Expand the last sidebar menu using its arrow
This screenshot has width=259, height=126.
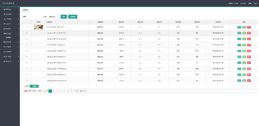coord(18,62)
